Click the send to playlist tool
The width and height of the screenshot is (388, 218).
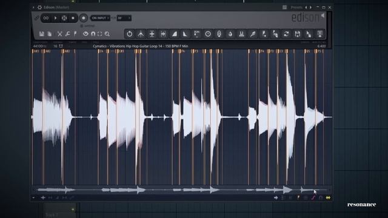point(320,34)
